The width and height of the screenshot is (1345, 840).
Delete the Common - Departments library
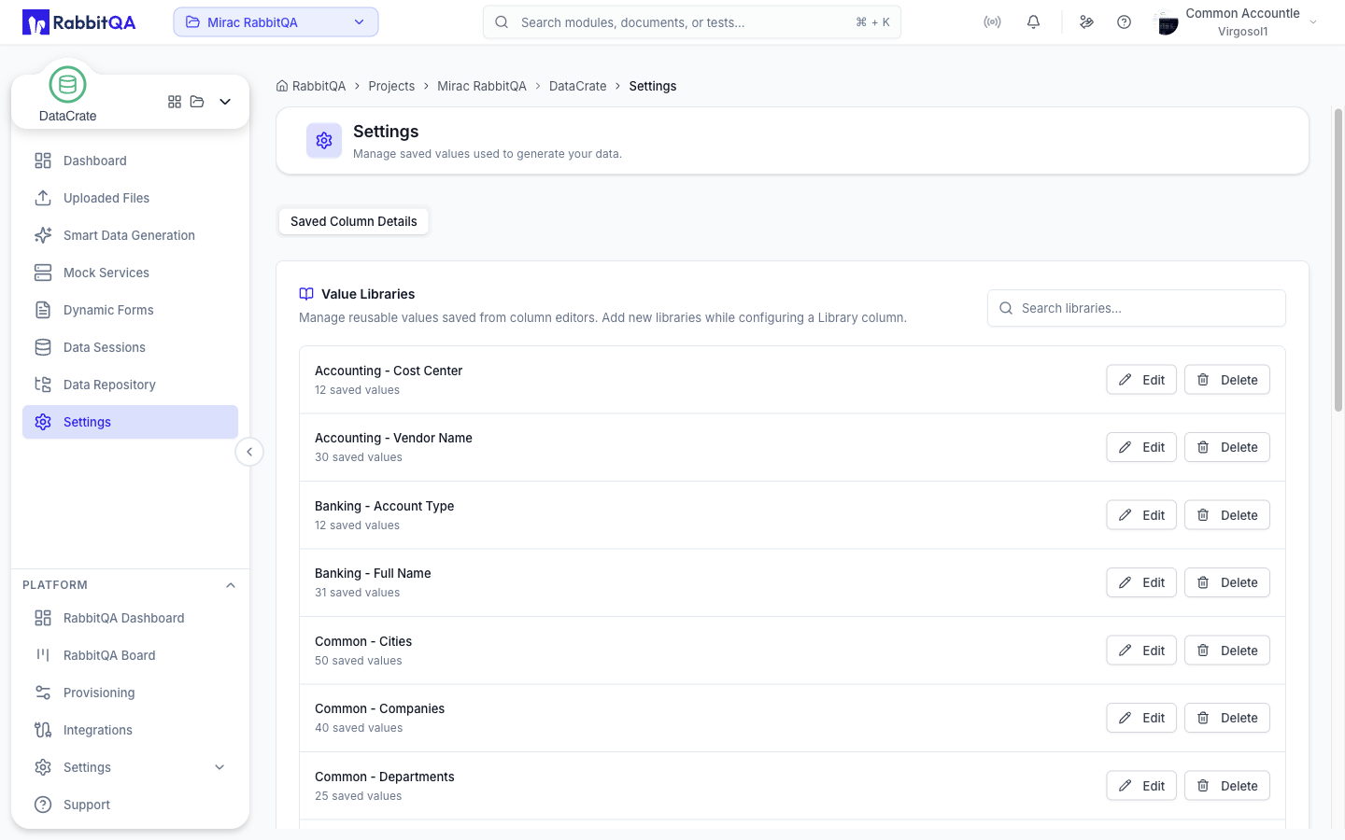point(1227,786)
